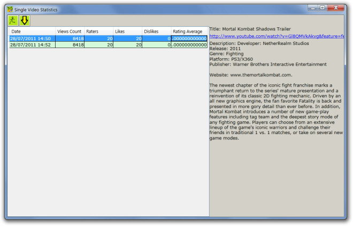Click the yellow down arrow toolbar icon

[25, 21]
